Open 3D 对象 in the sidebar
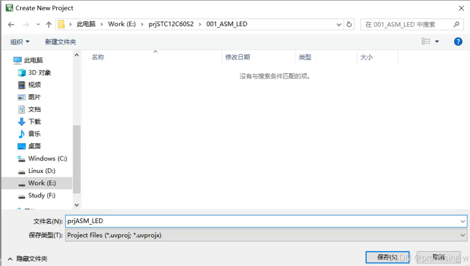 (40, 72)
